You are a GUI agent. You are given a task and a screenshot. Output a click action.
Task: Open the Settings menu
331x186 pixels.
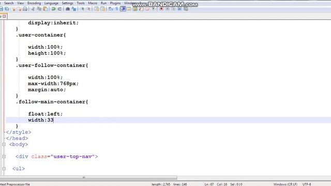click(x=68, y=3)
